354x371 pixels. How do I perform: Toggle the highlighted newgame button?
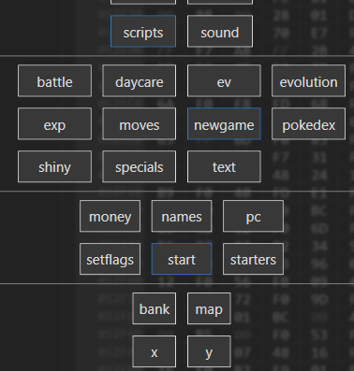[x=224, y=123]
